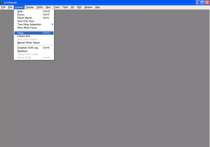Open the Track menu
Image resolution: width=210 pixels, height=147 pixels.
click(56, 7)
